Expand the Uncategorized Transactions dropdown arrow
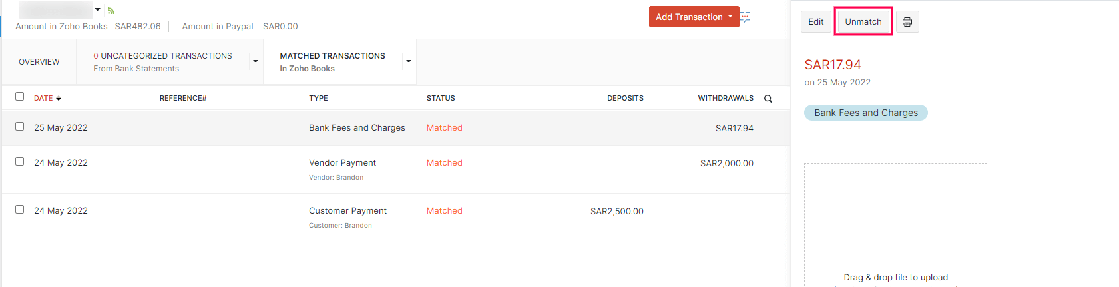The height and width of the screenshot is (287, 1119). pos(255,61)
